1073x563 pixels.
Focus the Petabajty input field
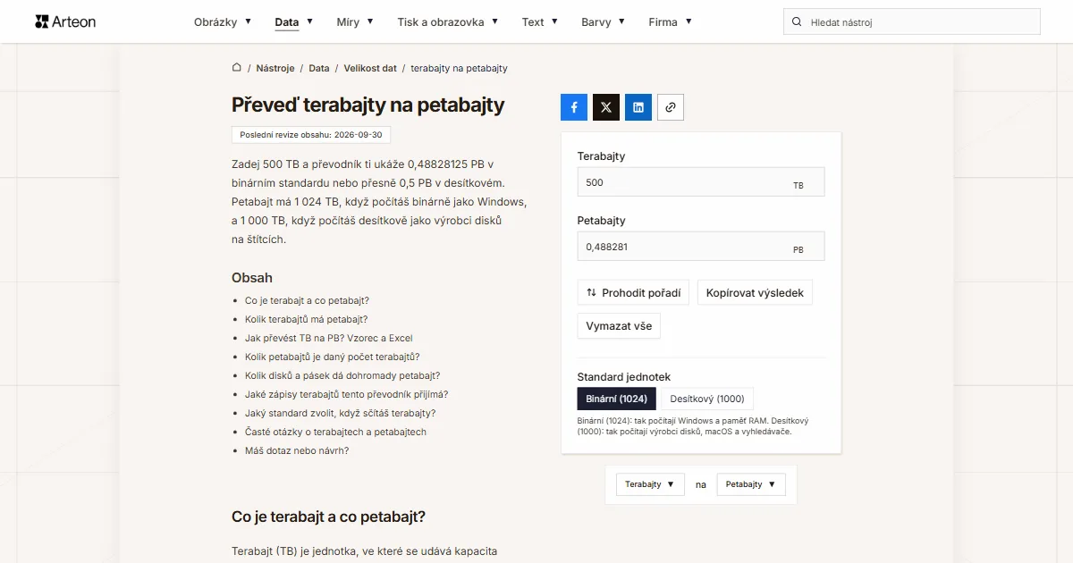pos(701,247)
